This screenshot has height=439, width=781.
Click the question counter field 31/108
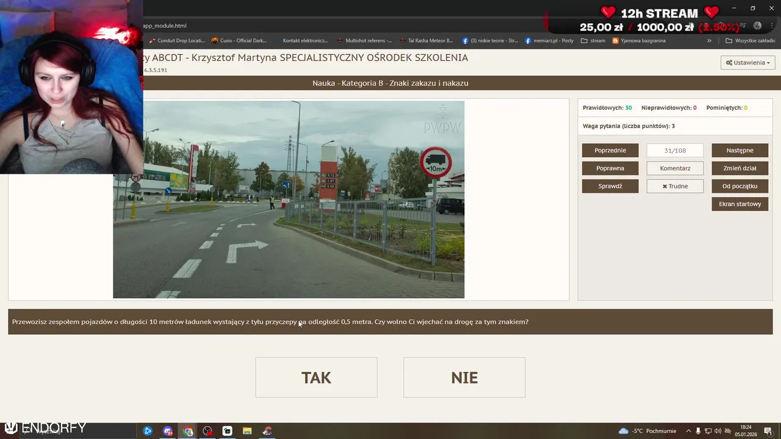coord(675,150)
